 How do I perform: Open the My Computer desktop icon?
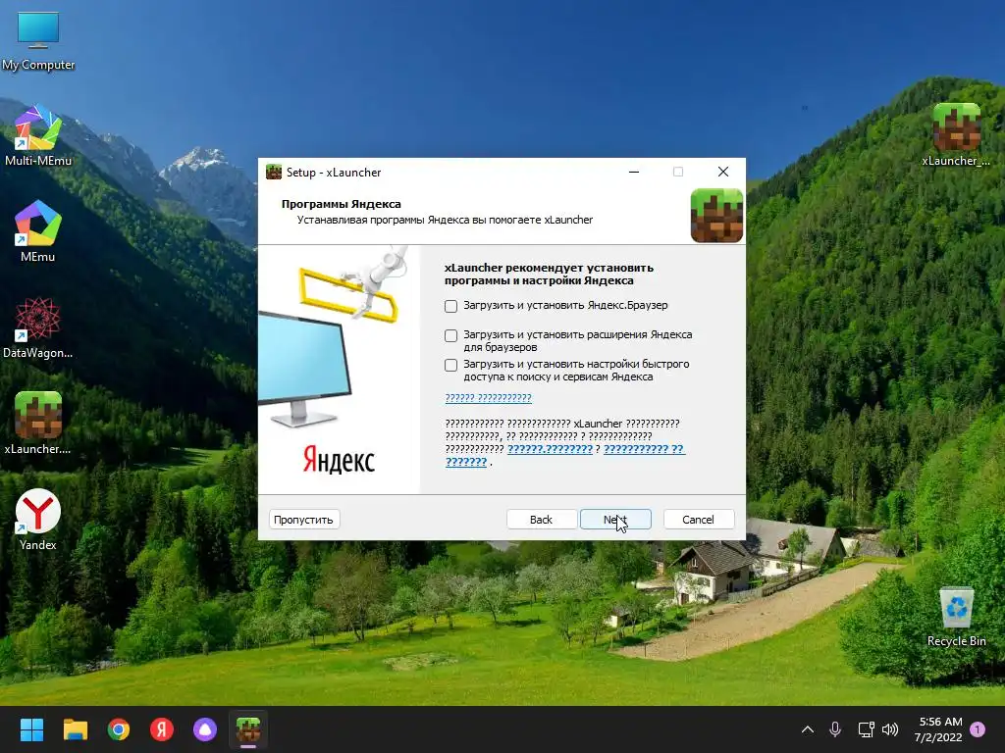[x=38, y=40]
